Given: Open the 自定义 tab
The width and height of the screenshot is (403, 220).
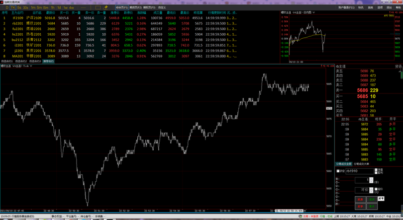Looking at the screenshot, I should click(162, 7).
